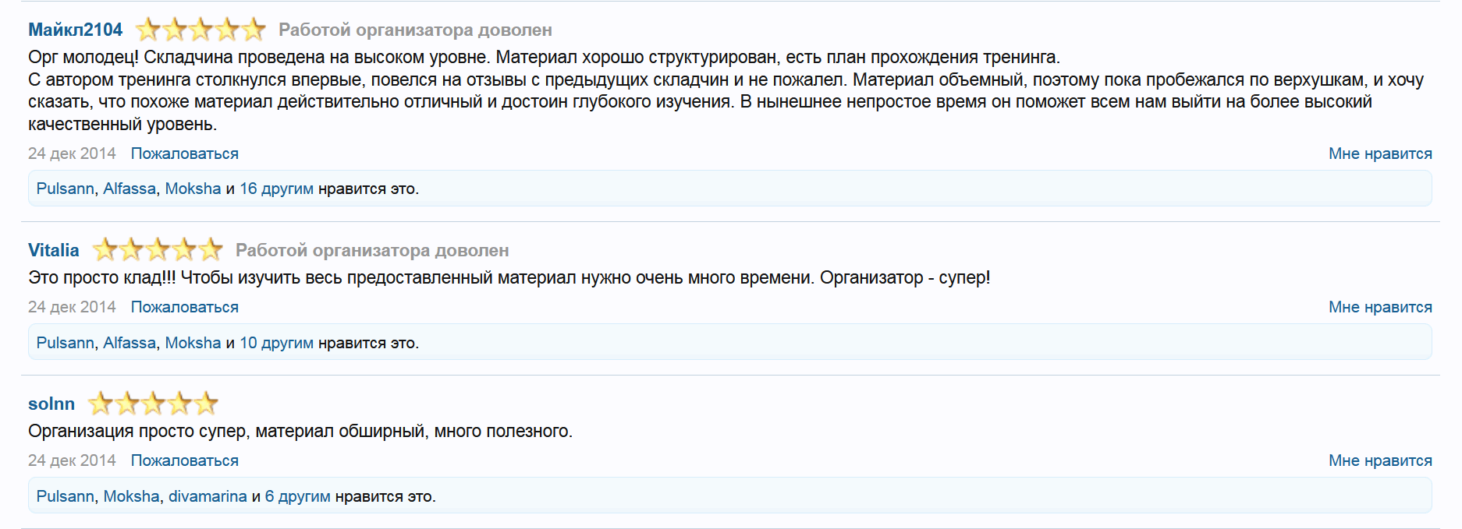
Task: Report solnn's review via Пожаловаться
Action: click(x=184, y=460)
